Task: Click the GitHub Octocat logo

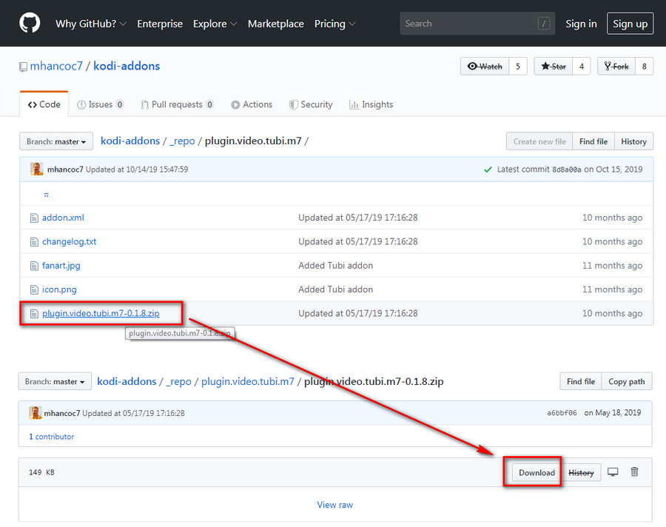Action: coord(30,23)
